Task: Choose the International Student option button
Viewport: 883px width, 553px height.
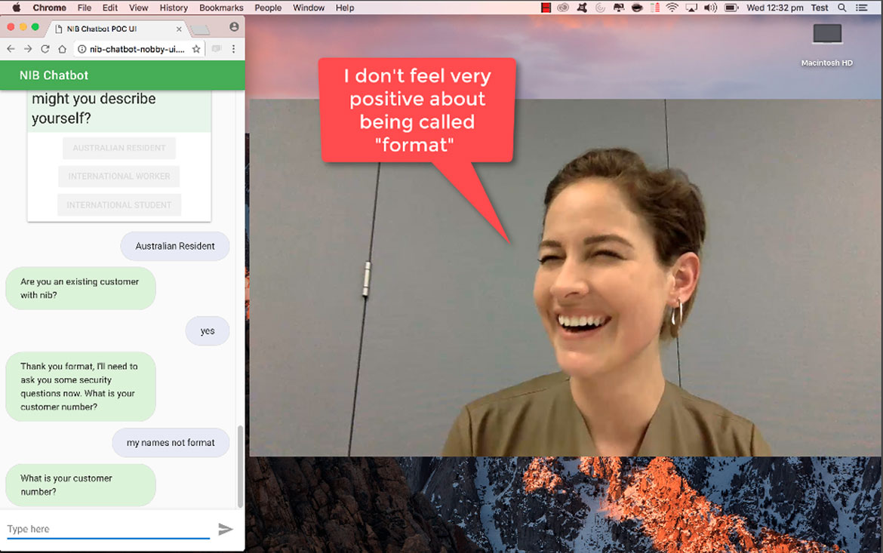Action: click(119, 205)
